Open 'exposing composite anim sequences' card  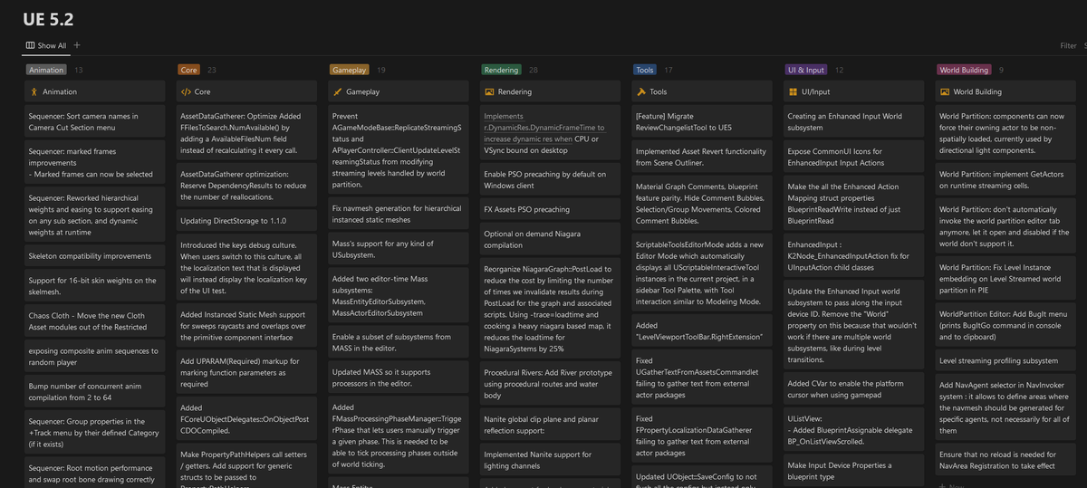pos(94,356)
